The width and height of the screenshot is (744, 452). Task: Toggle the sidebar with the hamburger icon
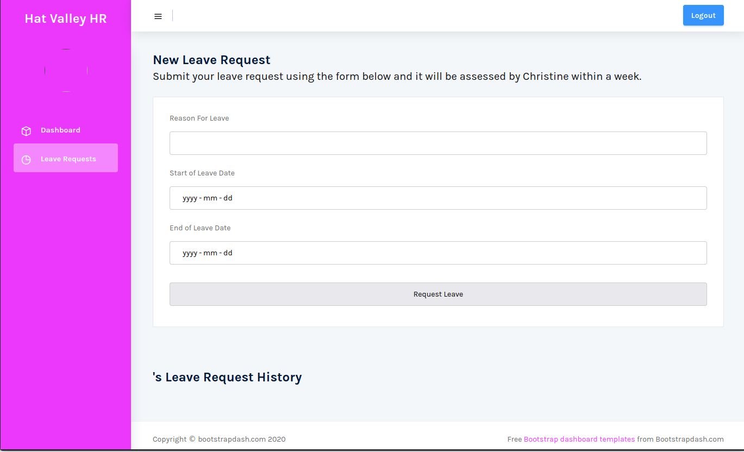158,16
